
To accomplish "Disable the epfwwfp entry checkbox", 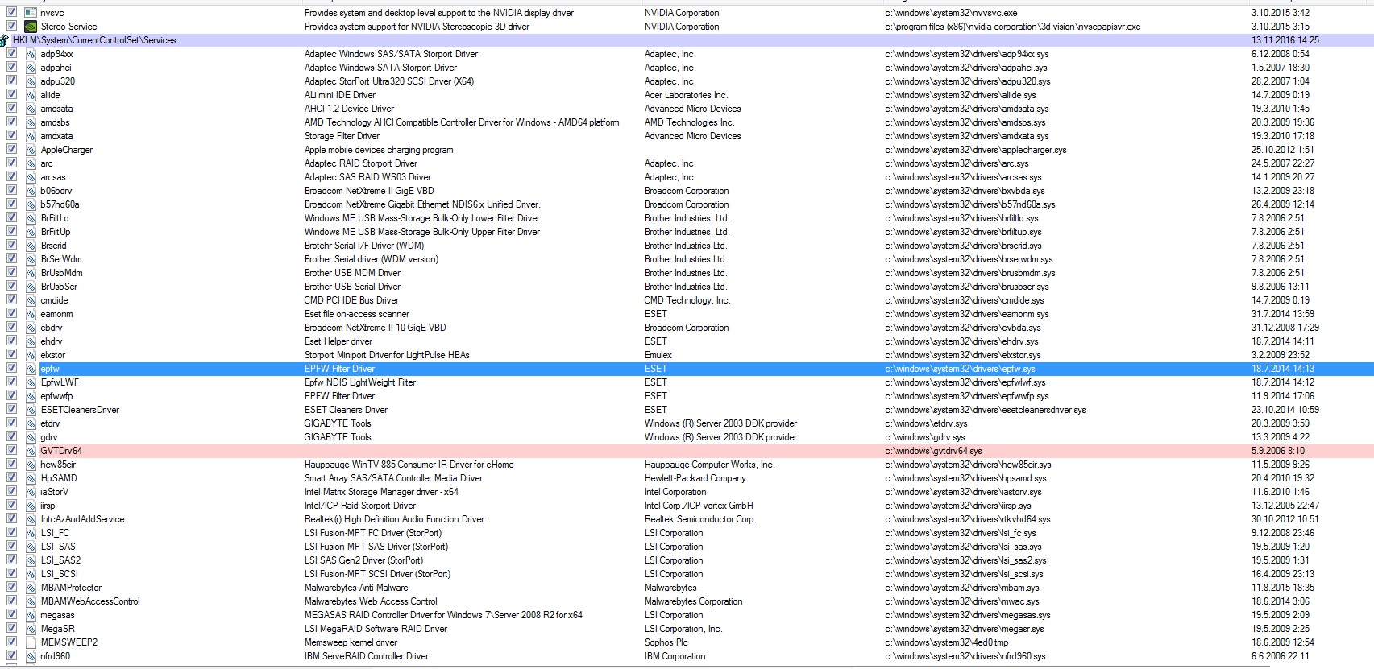I will click(11, 396).
